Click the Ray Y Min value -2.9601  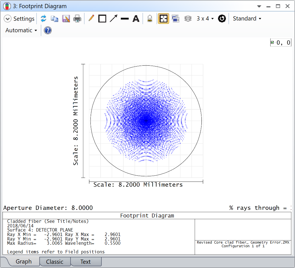click(53, 239)
